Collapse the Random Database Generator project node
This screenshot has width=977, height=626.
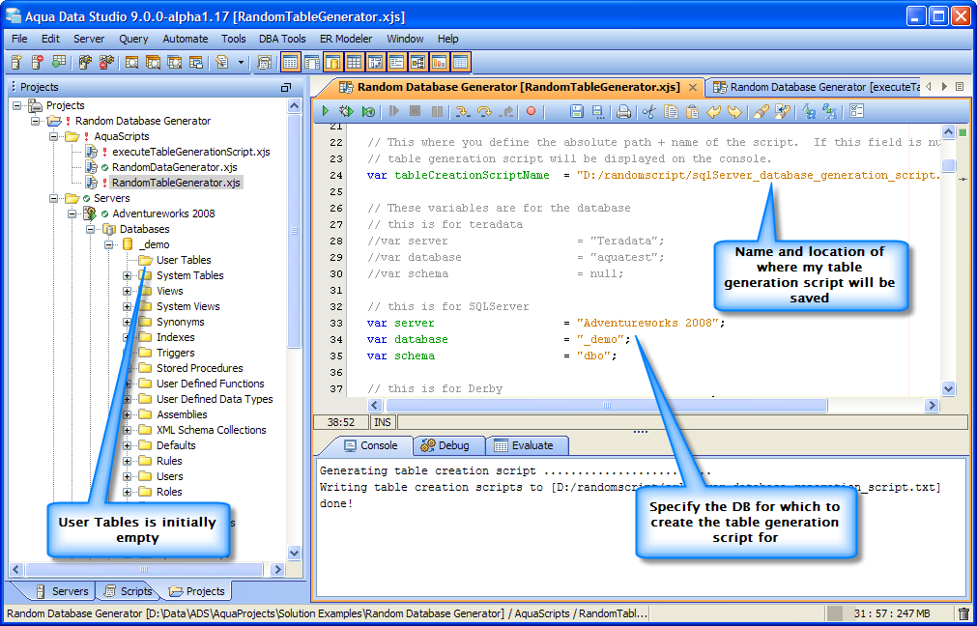[36, 121]
